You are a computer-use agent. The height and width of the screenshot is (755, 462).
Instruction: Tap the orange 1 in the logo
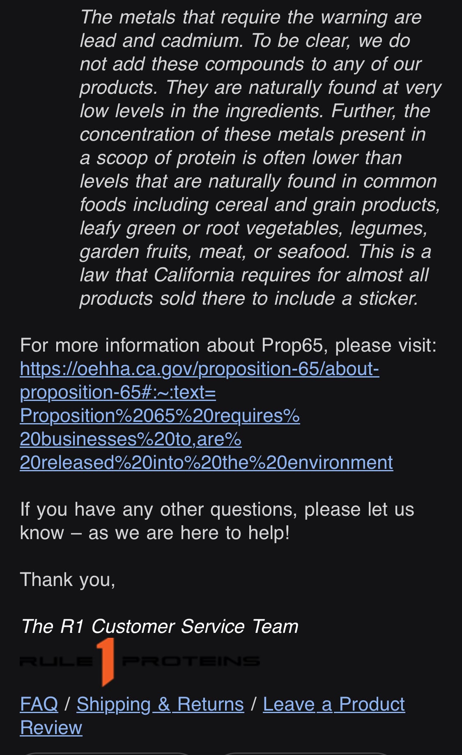(106, 661)
